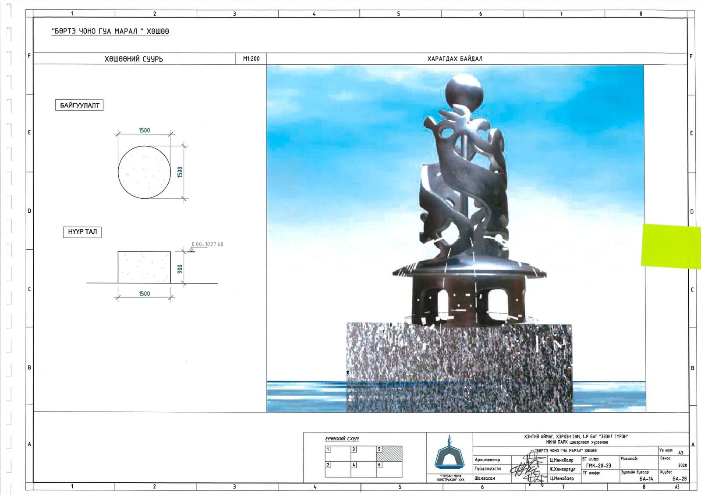
Task: Select cell 6 in the general scheme grid
Action: point(389,469)
